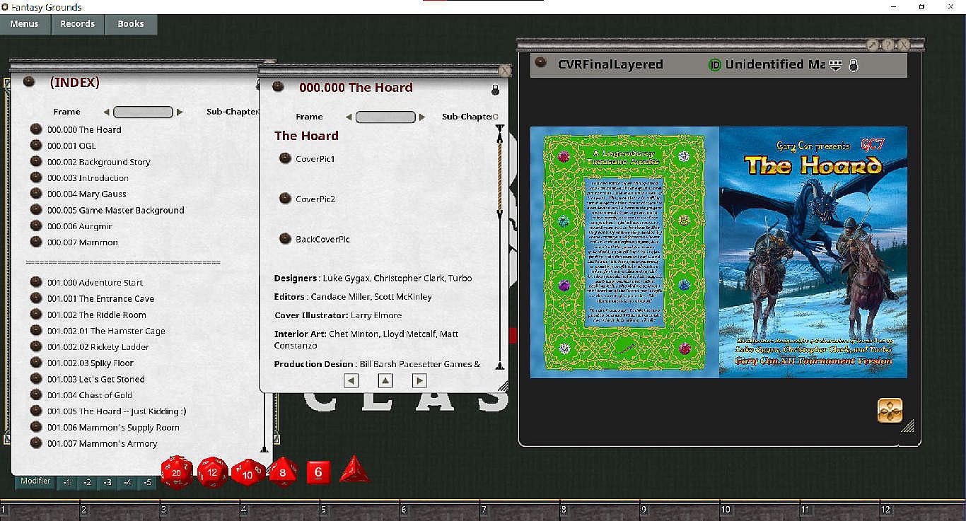Screen dimensions: 966x521
Task: Click the (INDEX) window link icon
Action: [x=29, y=82]
